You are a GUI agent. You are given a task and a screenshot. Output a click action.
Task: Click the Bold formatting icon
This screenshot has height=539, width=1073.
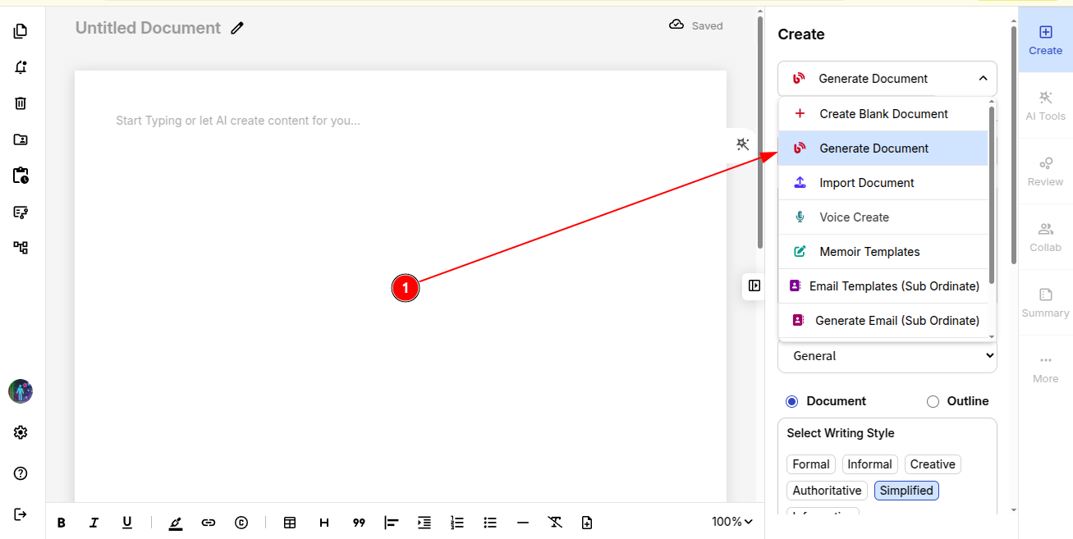pos(61,523)
